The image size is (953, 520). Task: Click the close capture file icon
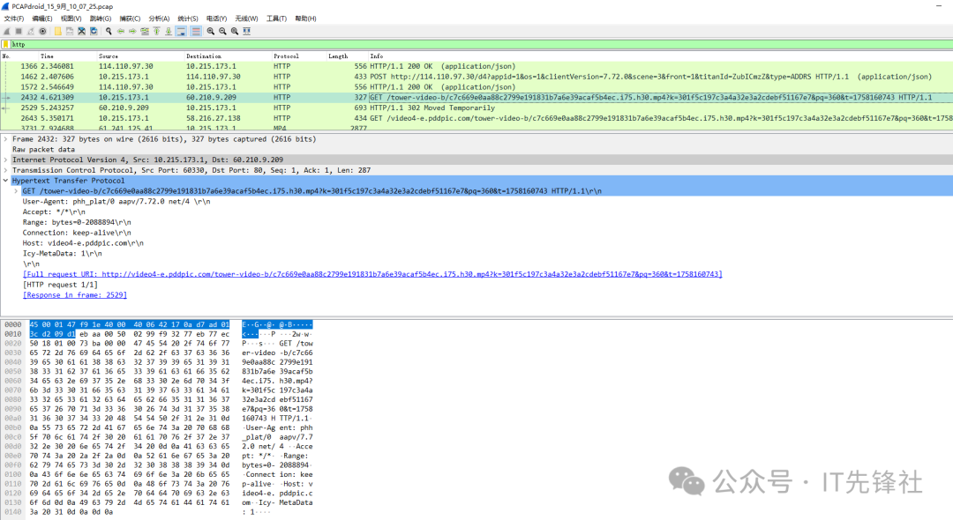(x=81, y=31)
